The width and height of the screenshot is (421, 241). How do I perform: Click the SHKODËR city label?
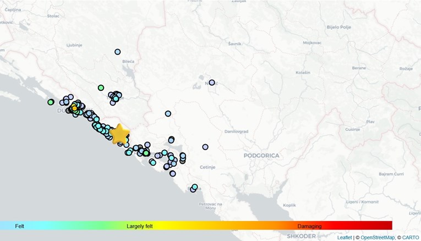click(x=302, y=235)
